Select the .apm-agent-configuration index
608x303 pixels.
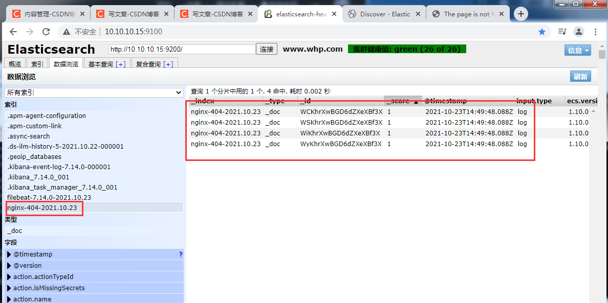pyautogui.click(x=94, y=115)
